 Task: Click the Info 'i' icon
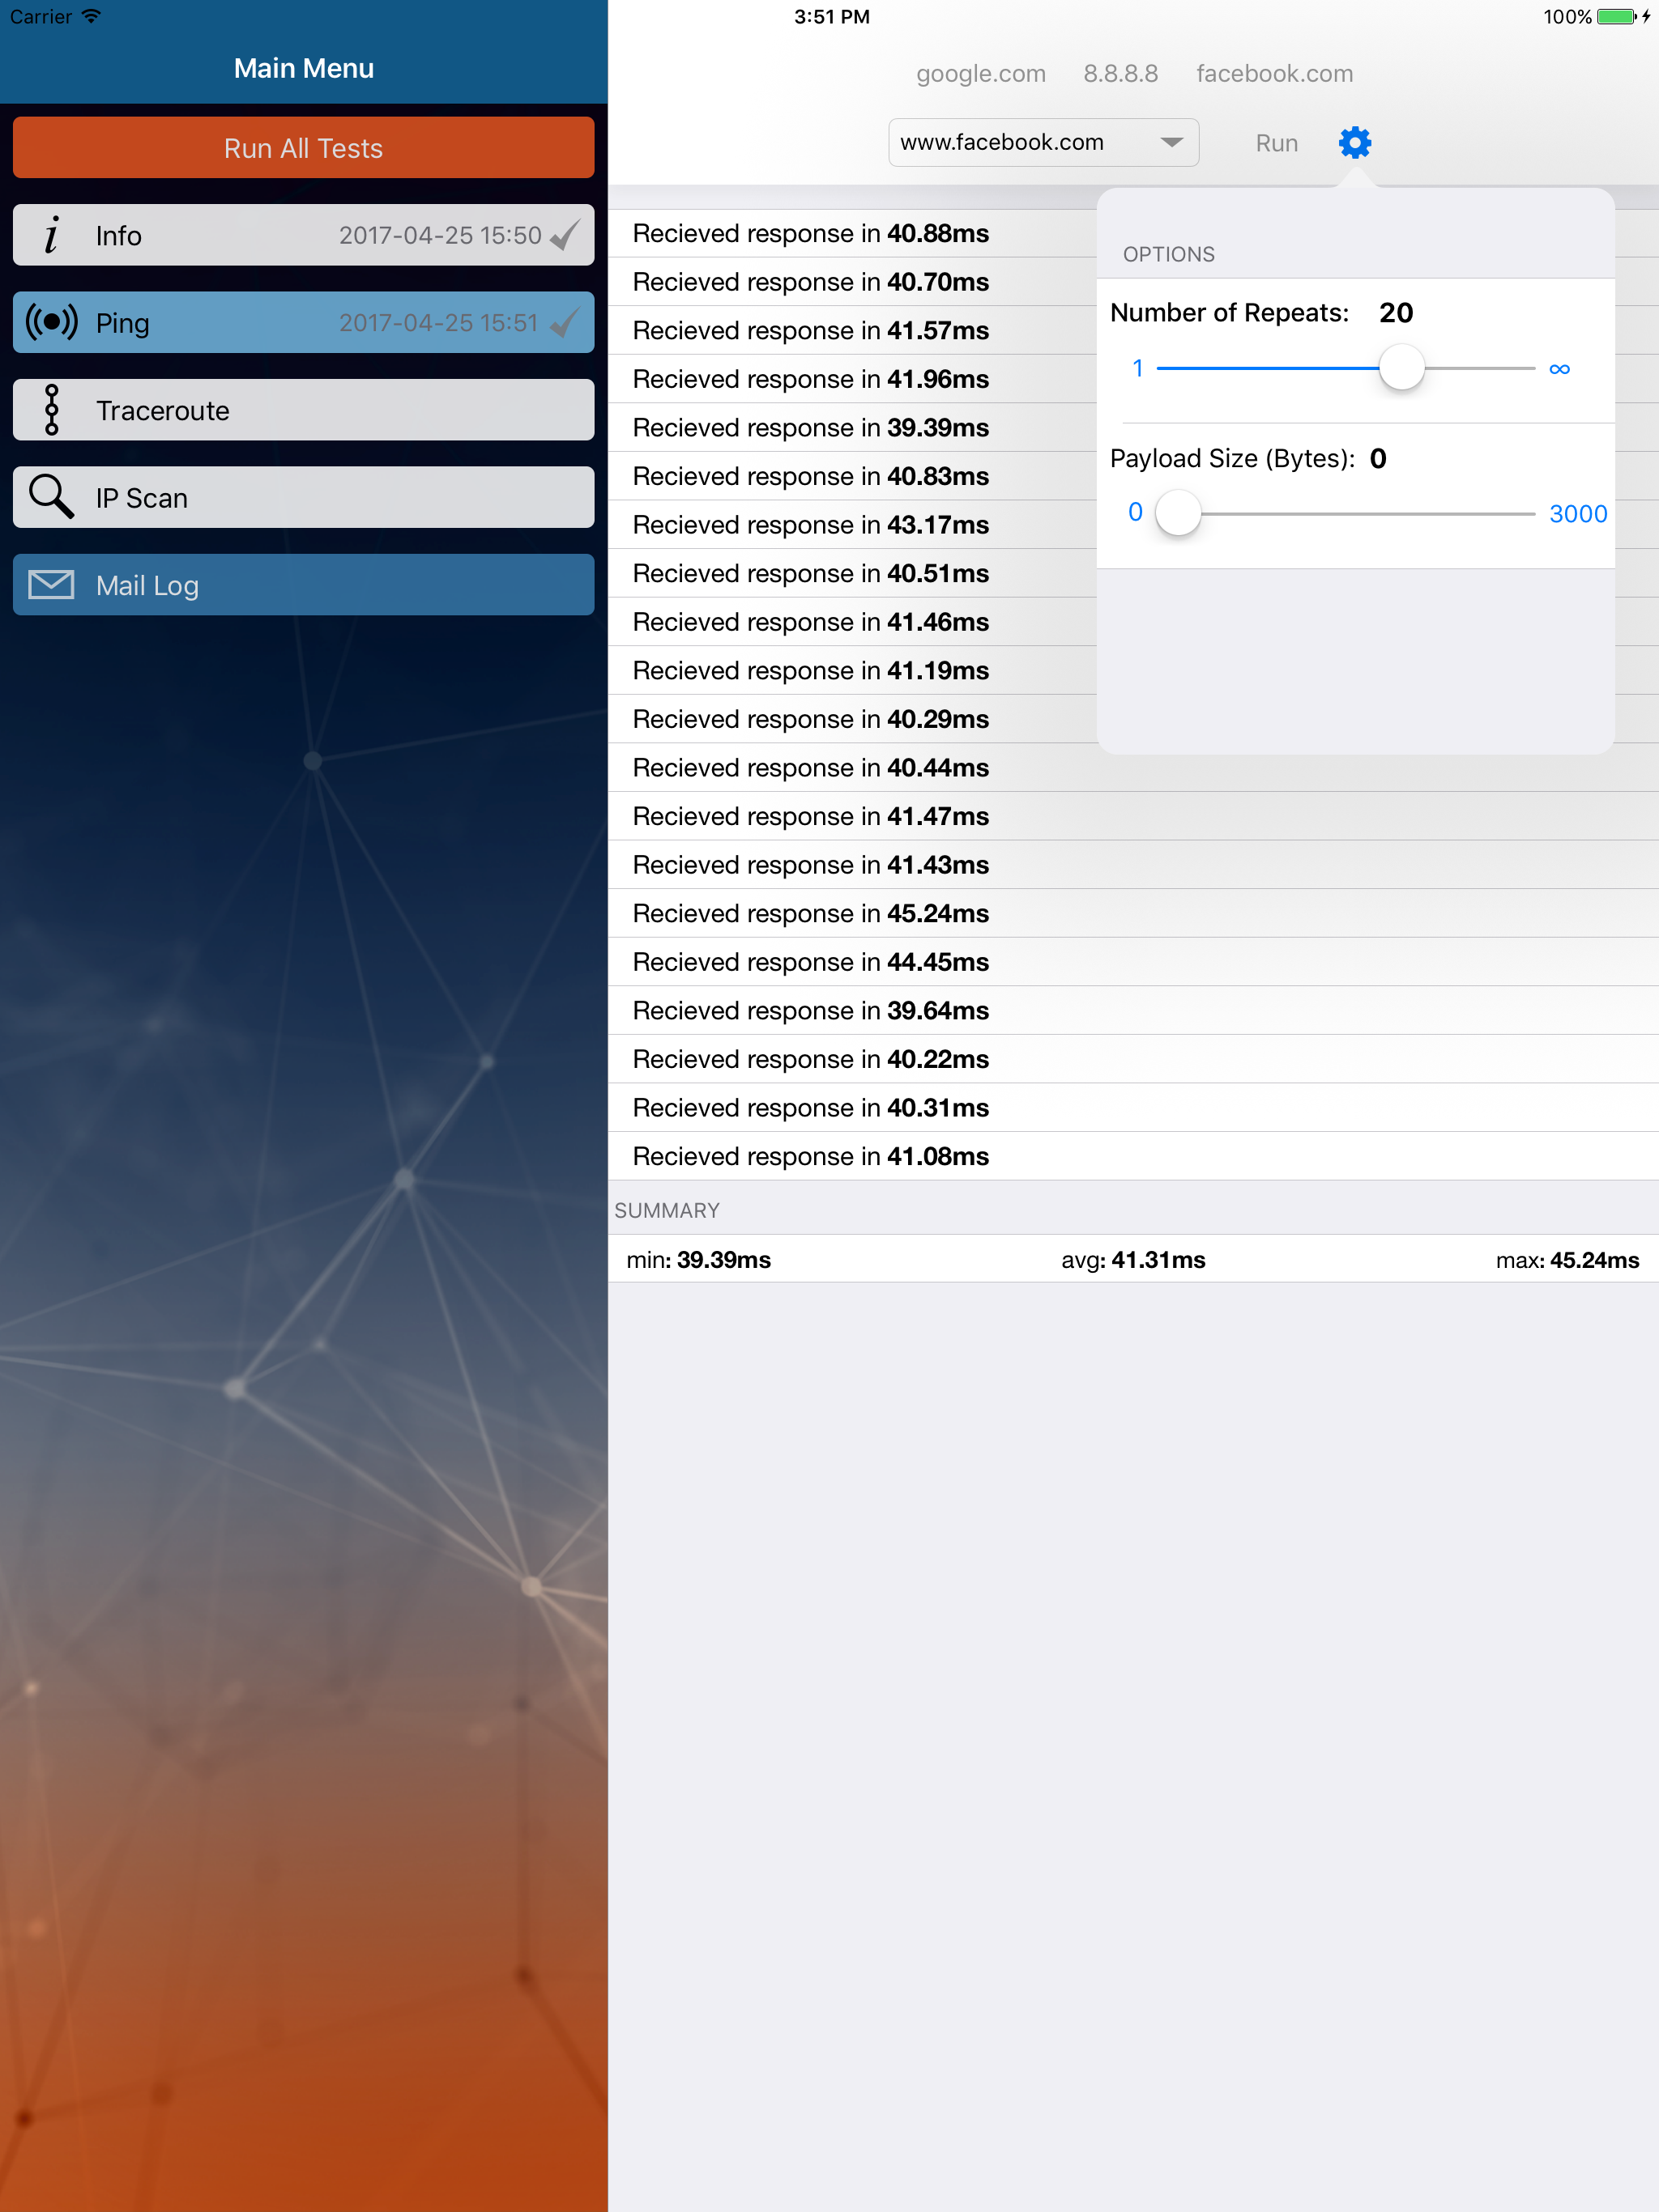[51, 235]
